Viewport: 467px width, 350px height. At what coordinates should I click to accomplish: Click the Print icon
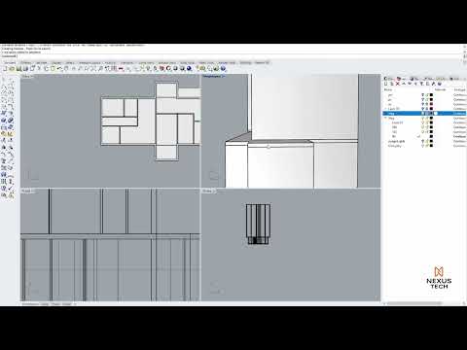coord(25,68)
